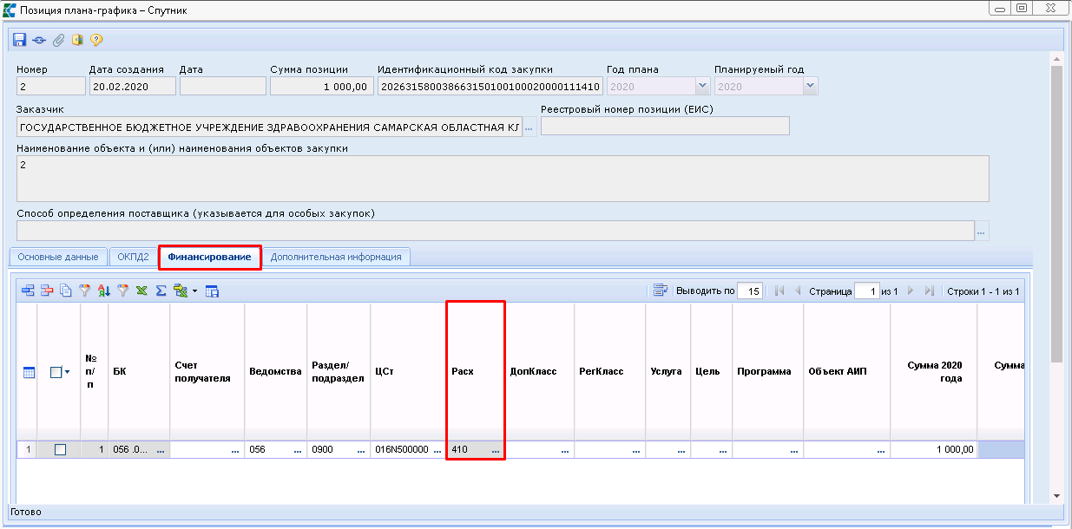Click the delete row icon with red bar

(47, 291)
